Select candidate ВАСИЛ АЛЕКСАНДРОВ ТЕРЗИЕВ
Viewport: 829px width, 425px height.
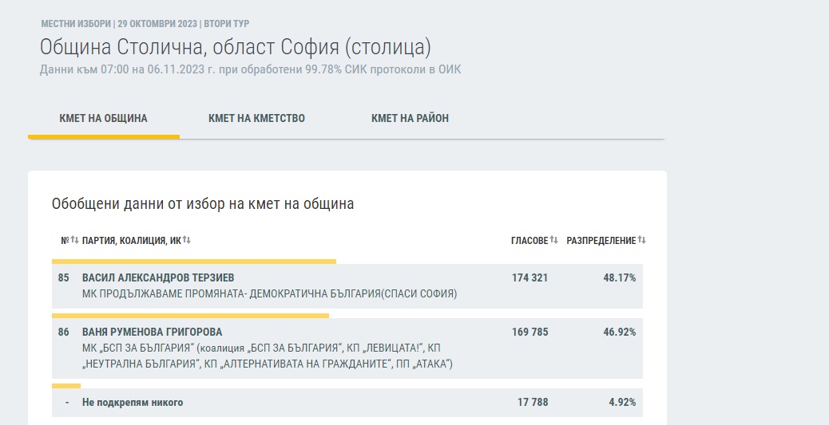(x=158, y=277)
